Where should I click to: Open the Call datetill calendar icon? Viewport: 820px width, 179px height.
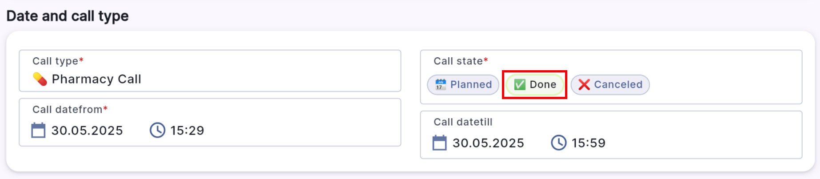(x=440, y=143)
